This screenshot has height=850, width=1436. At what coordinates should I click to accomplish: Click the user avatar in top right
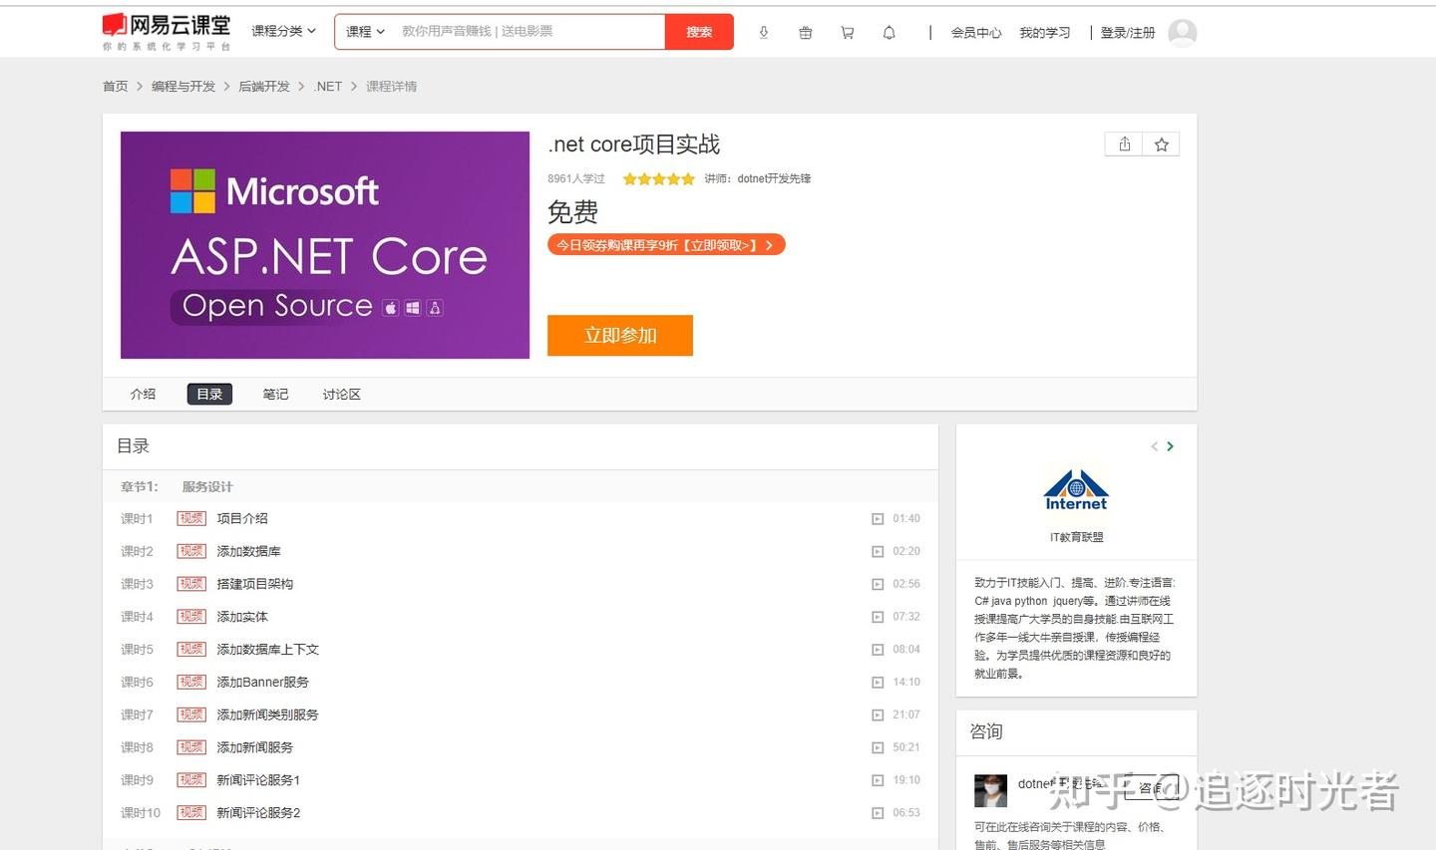click(x=1182, y=32)
